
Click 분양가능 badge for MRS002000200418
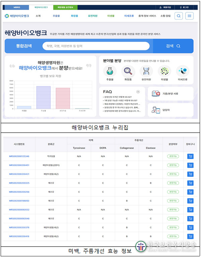pos(173,236)
